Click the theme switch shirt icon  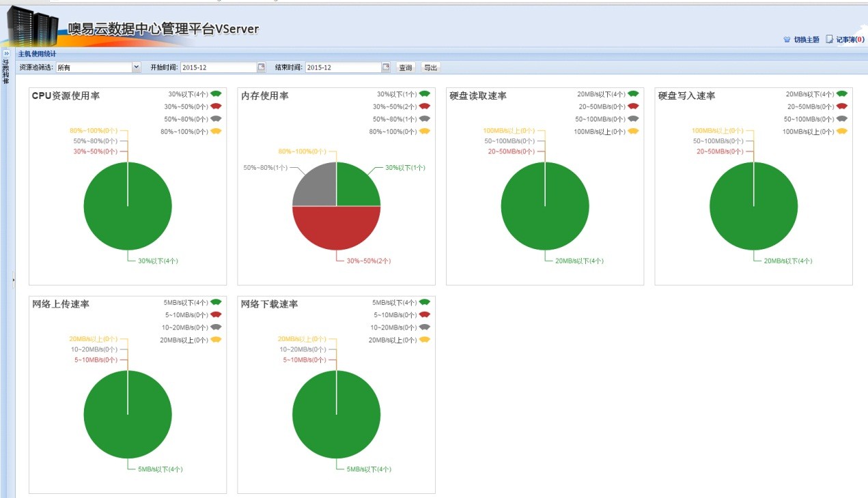click(787, 40)
